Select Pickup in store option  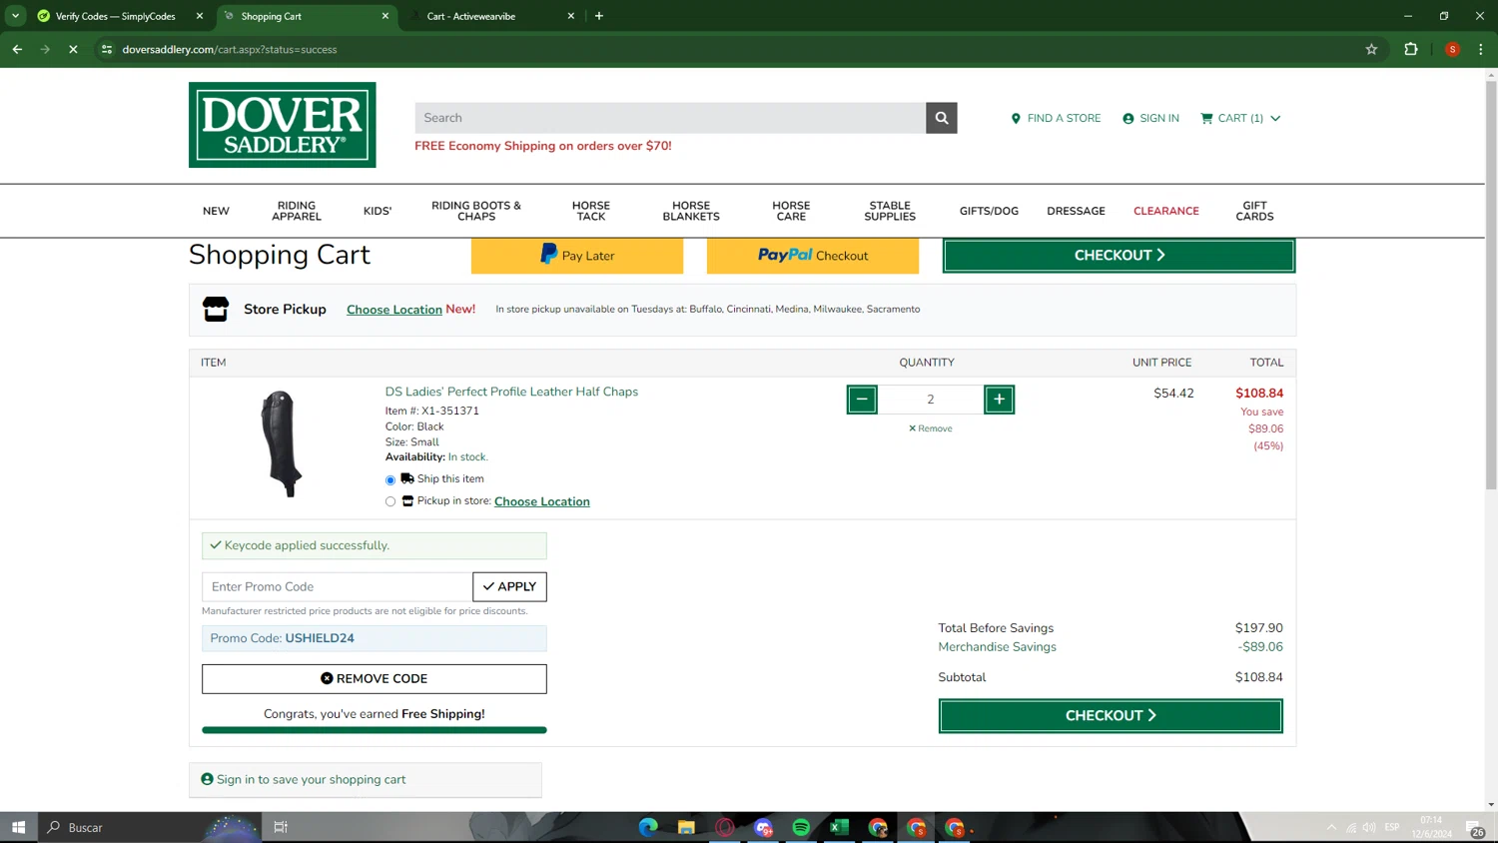(390, 501)
